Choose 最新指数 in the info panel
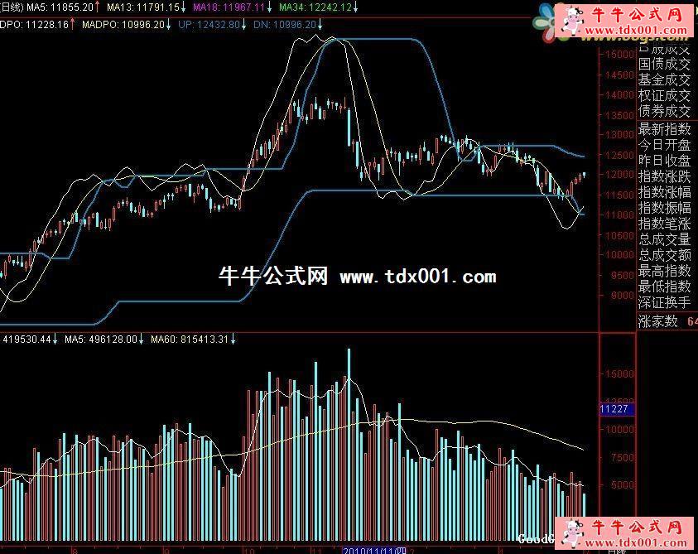Viewport: 698px width, 554px height. tap(664, 129)
